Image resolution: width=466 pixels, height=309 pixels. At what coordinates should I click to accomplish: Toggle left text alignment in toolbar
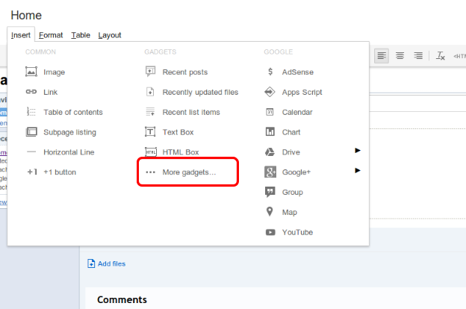[382, 56]
